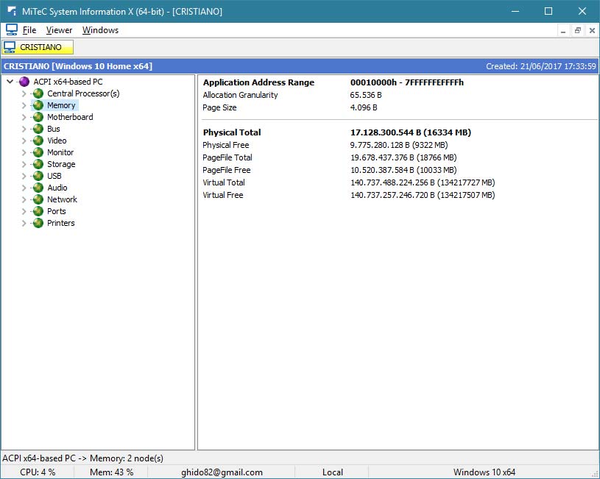Click the green globe icon beside Central Processor(s)
Screen dimensions: 600x479
coord(38,93)
